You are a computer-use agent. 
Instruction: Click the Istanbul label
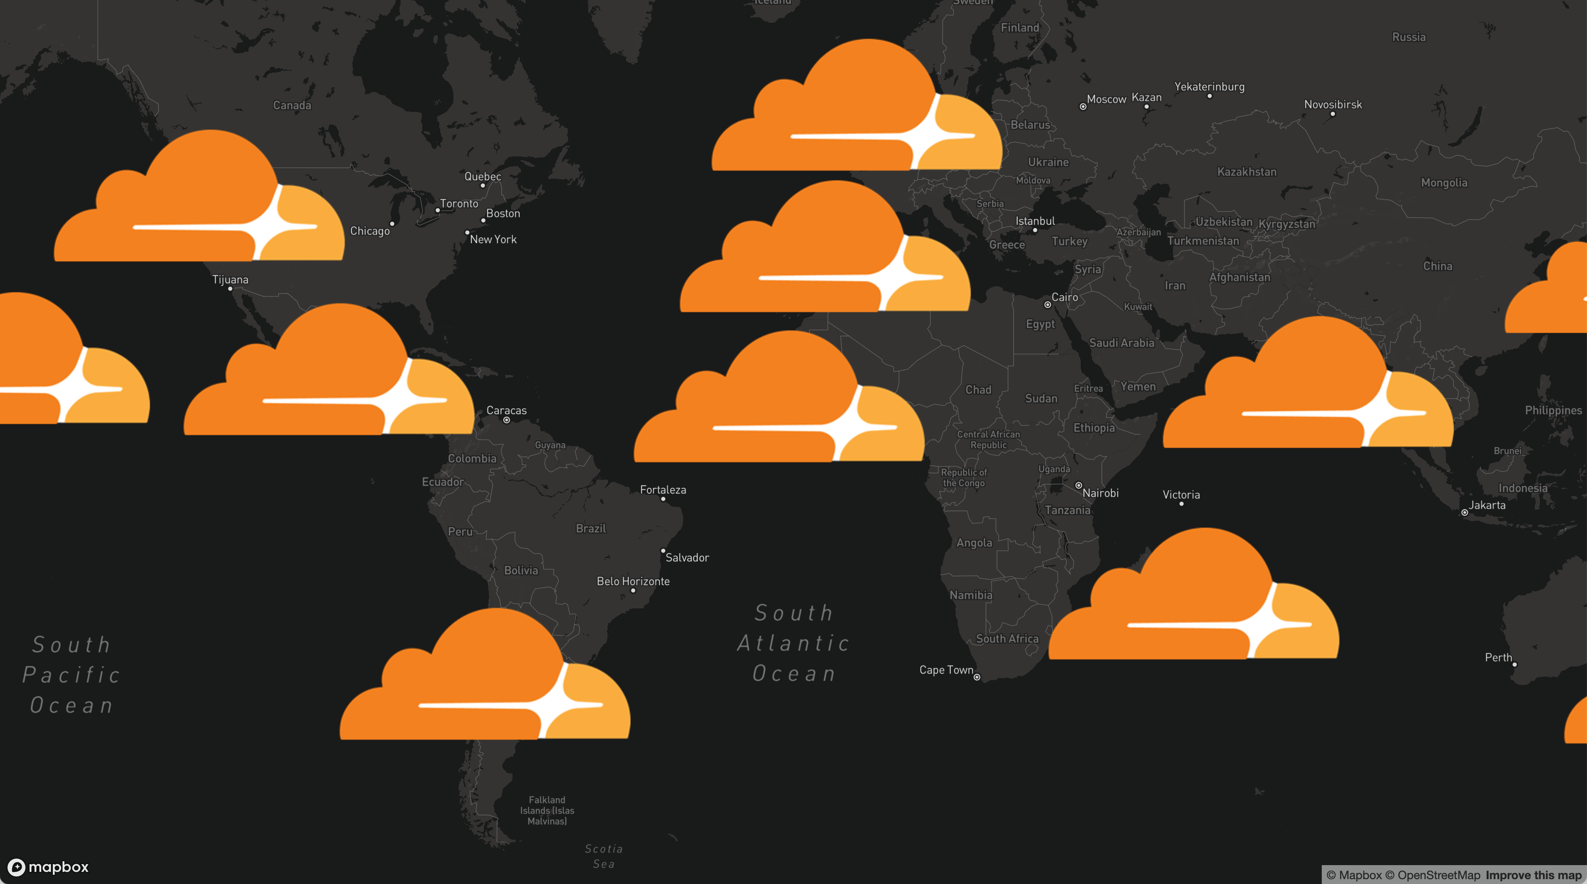coord(1035,221)
